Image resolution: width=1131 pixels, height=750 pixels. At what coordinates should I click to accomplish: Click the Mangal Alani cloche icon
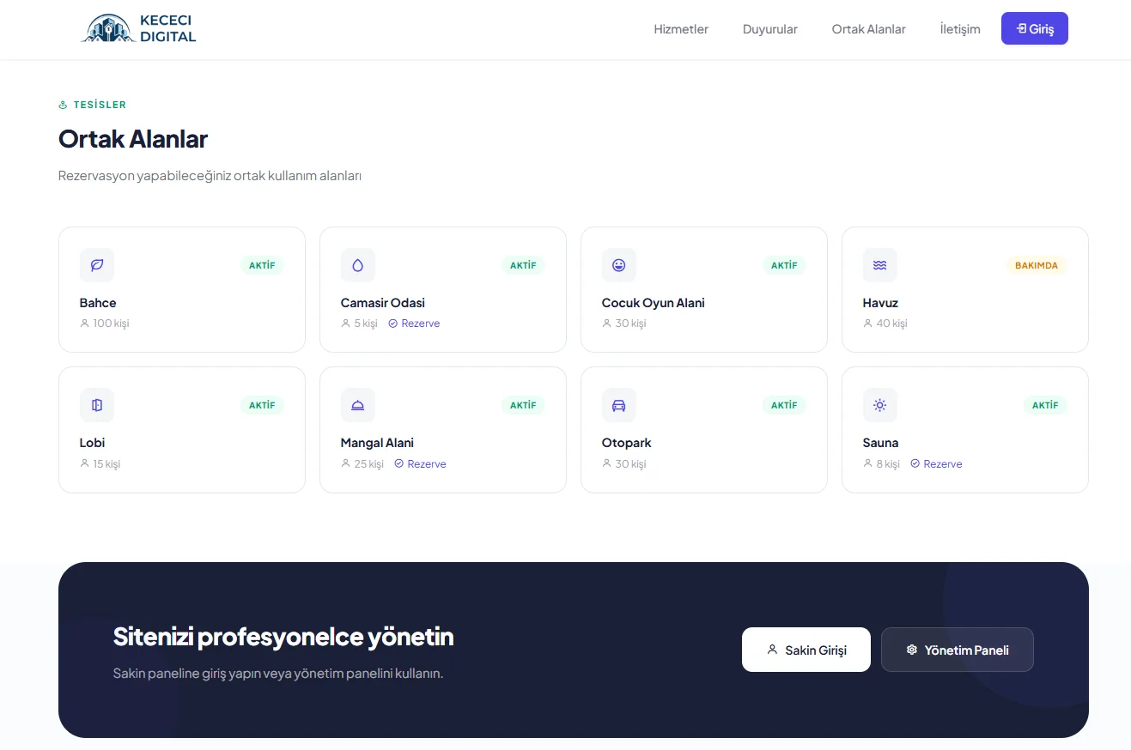click(358, 405)
